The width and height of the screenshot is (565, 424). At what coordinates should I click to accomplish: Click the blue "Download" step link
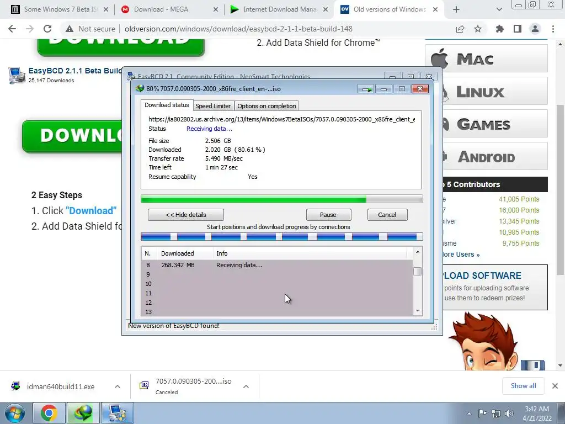point(91,210)
